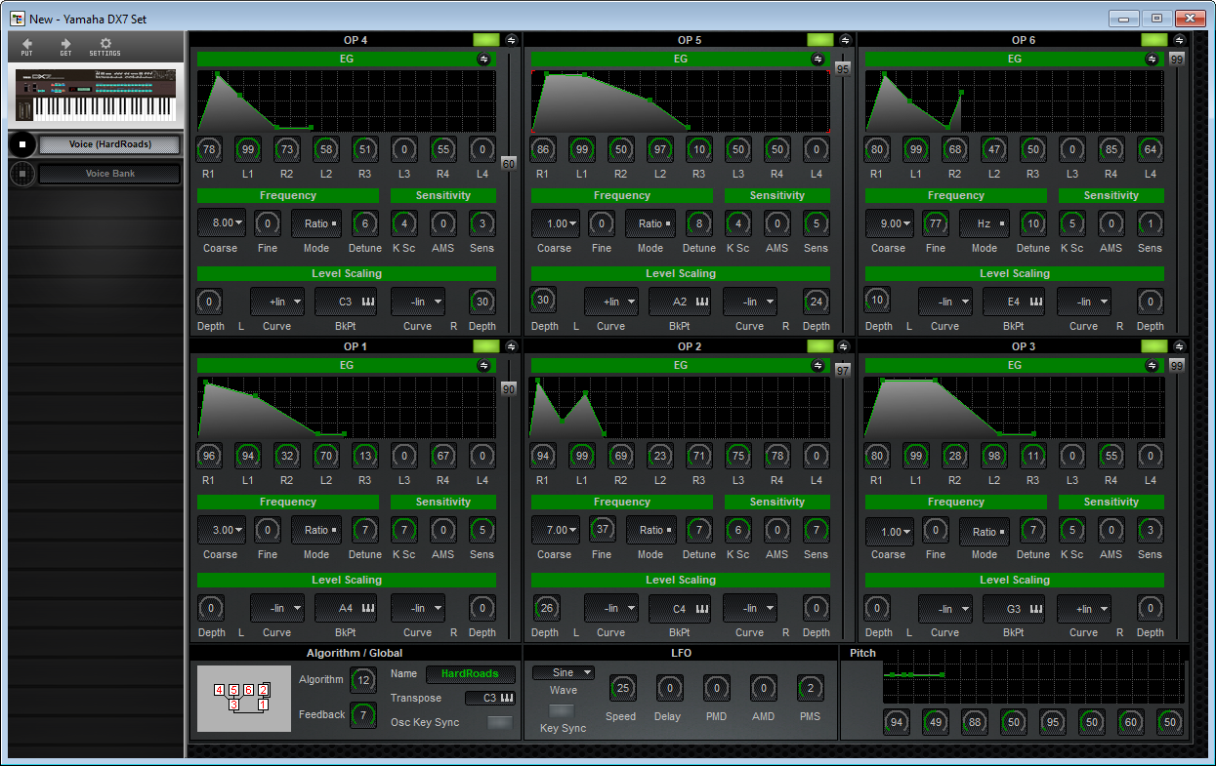The height and width of the screenshot is (766, 1216).
Task: Open the OP 2 Coarse 7.00 dropdown
Action: click(x=556, y=530)
